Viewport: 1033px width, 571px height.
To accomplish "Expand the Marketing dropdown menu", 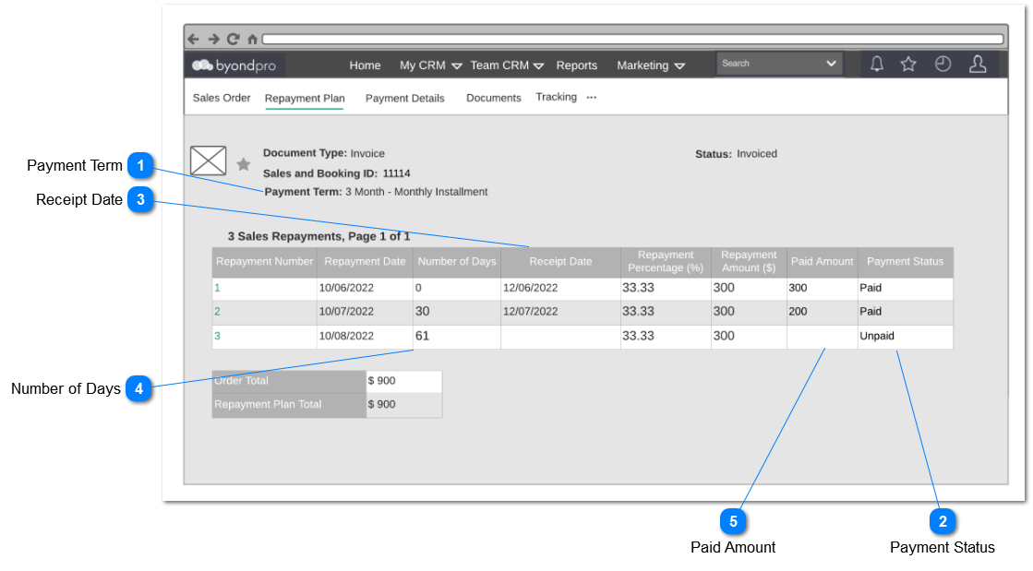I will tap(679, 65).
